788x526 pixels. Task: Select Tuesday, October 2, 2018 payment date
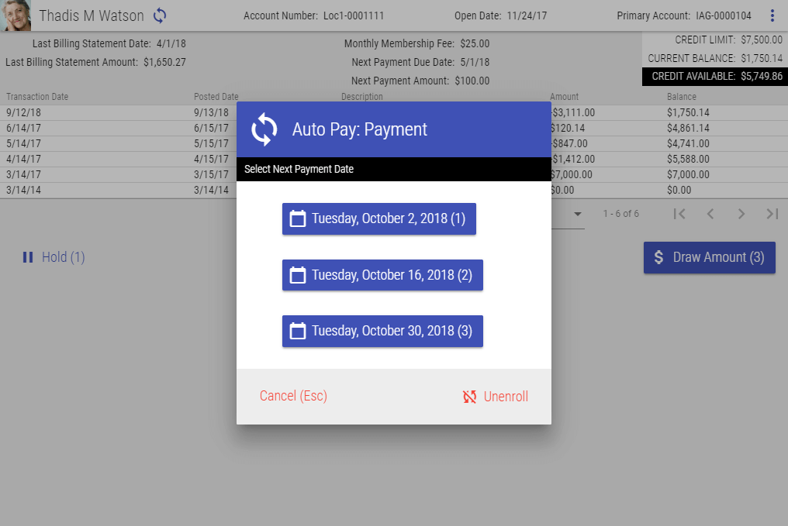(378, 218)
